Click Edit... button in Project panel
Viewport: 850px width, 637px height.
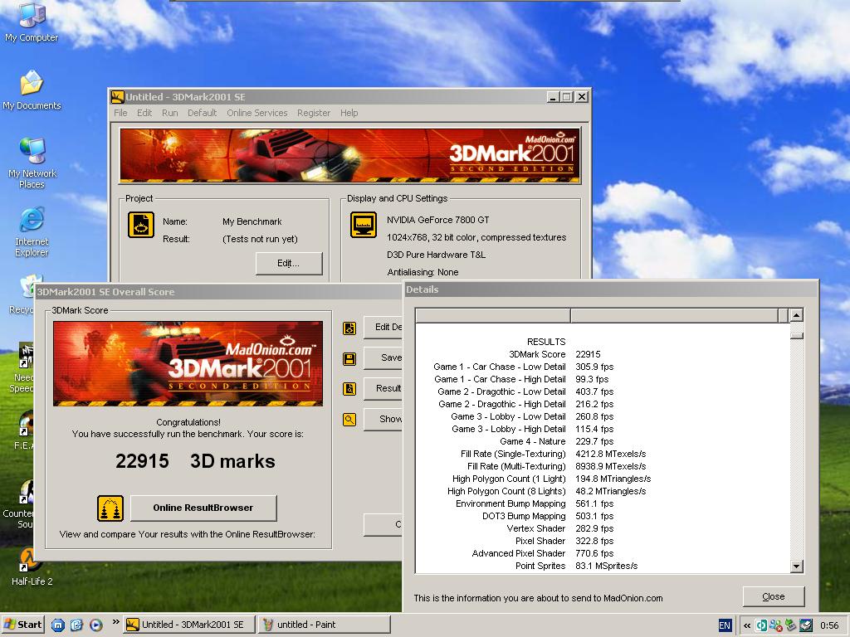click(x=289, y=263)
